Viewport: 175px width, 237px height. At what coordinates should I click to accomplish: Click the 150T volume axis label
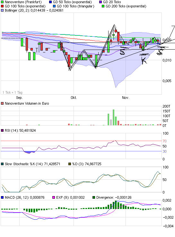click(x=166, y=111)
